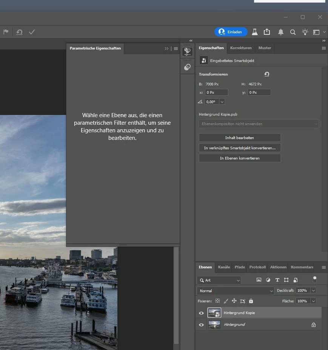This screenshot has height=350, width=328.
Task: Click the lock all icon in Fixieren
Action: pos(251,301)
